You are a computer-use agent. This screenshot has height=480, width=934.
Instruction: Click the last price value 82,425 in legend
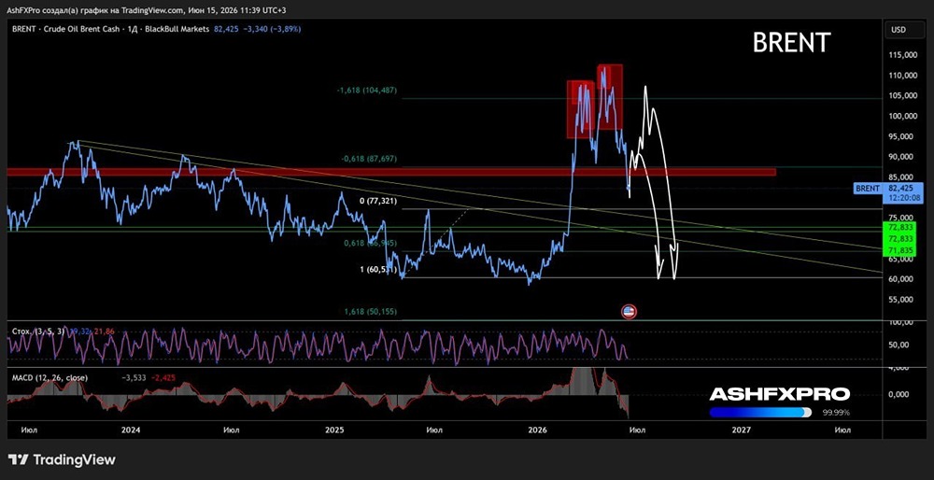(225, 29)
